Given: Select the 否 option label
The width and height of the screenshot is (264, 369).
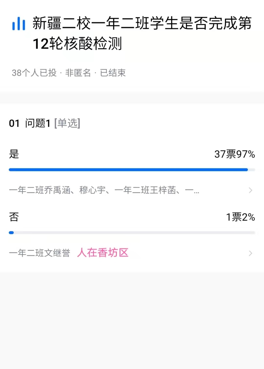Looking at the screenshot, I should (x=14, y=217).
